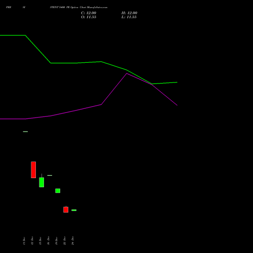Screen dimensions: 253x253
Task: Click the green candle with wick for 15 Dec
Action: [41, 182]
